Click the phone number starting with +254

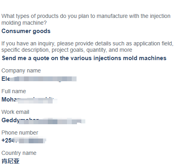coord(24,141)
